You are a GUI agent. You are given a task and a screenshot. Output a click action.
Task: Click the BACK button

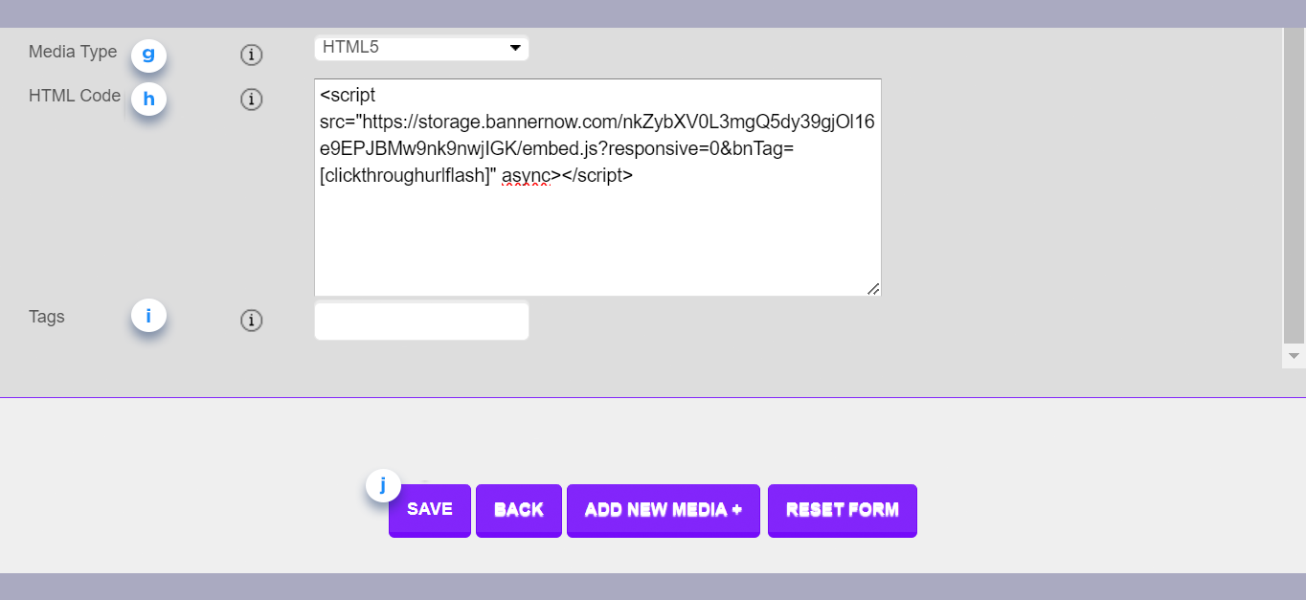click(x=519, y=510)
